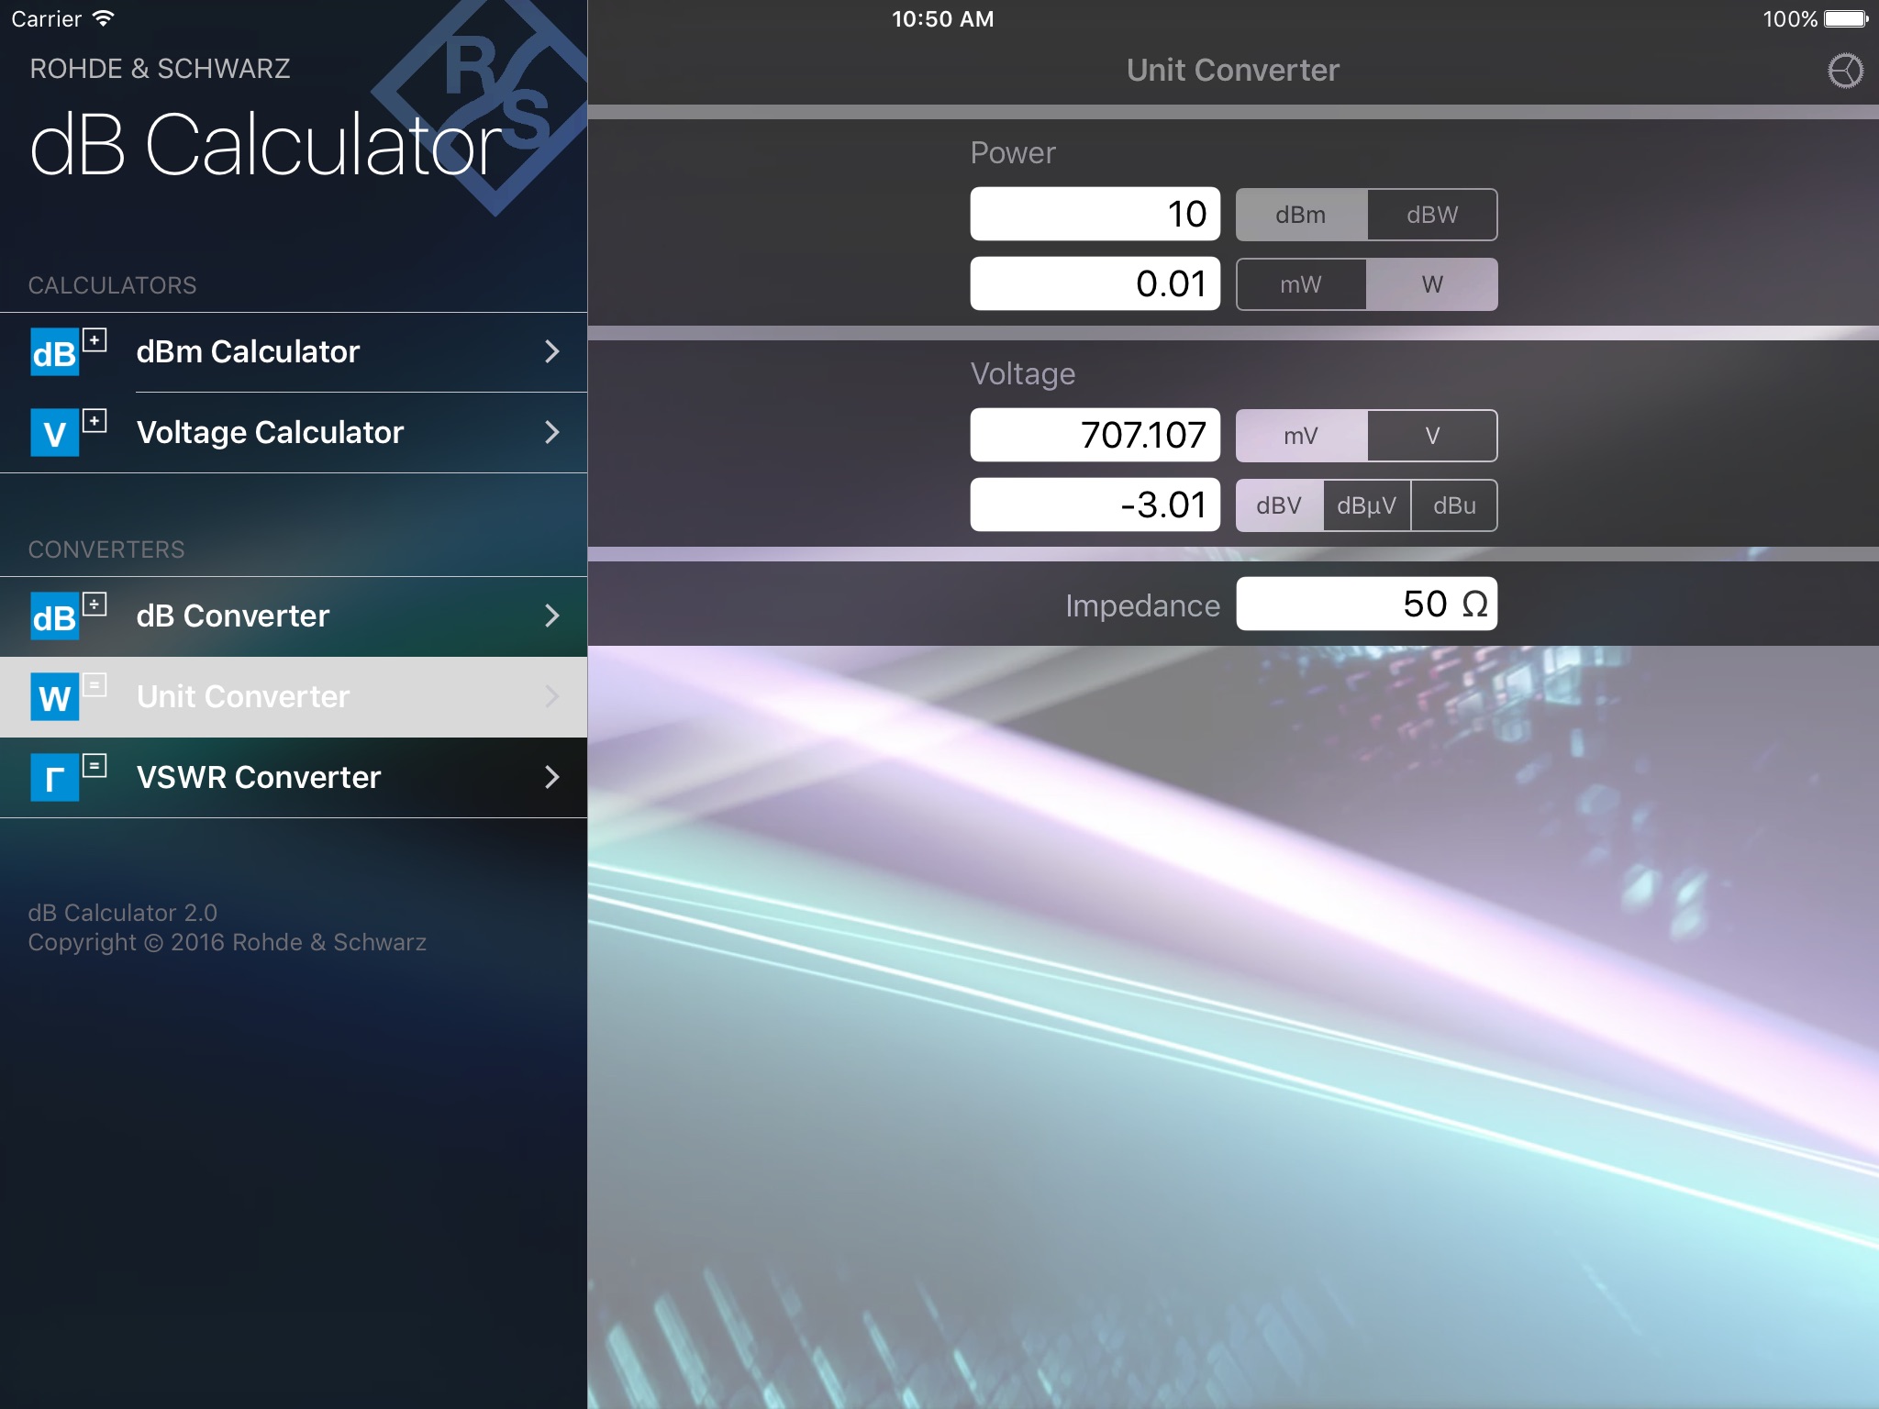The image size is (1879, 1409).
Task: Open the dB Converter menu item
Action: (294, 616)
